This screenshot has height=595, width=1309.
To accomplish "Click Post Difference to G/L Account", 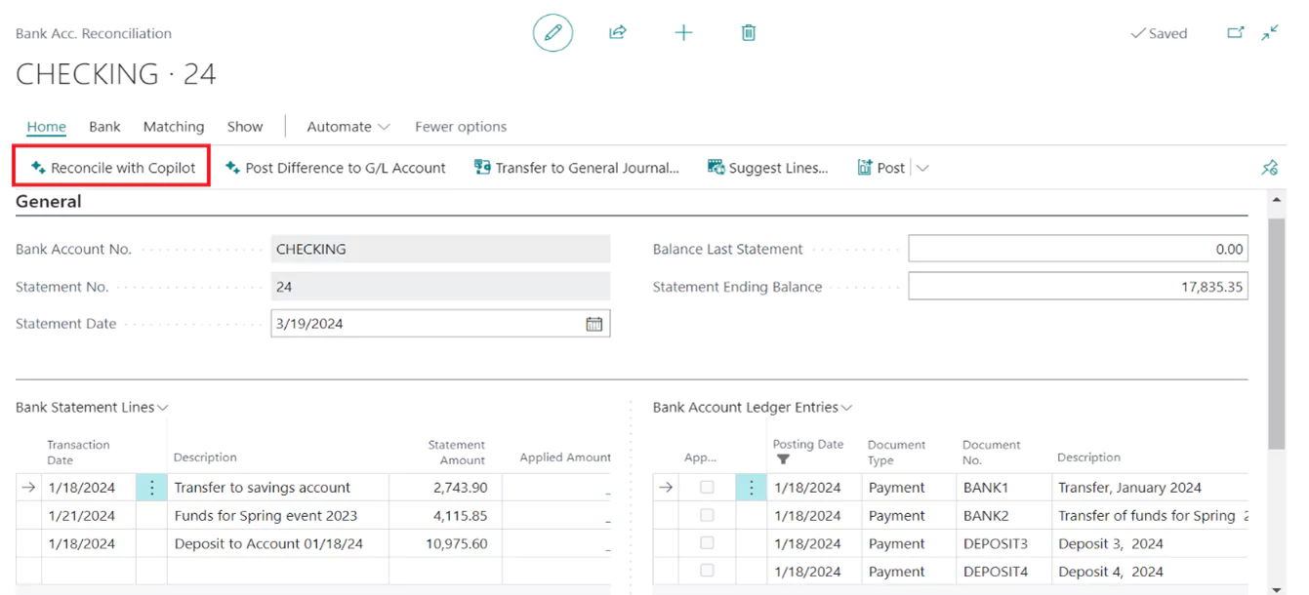I will 335,168.
